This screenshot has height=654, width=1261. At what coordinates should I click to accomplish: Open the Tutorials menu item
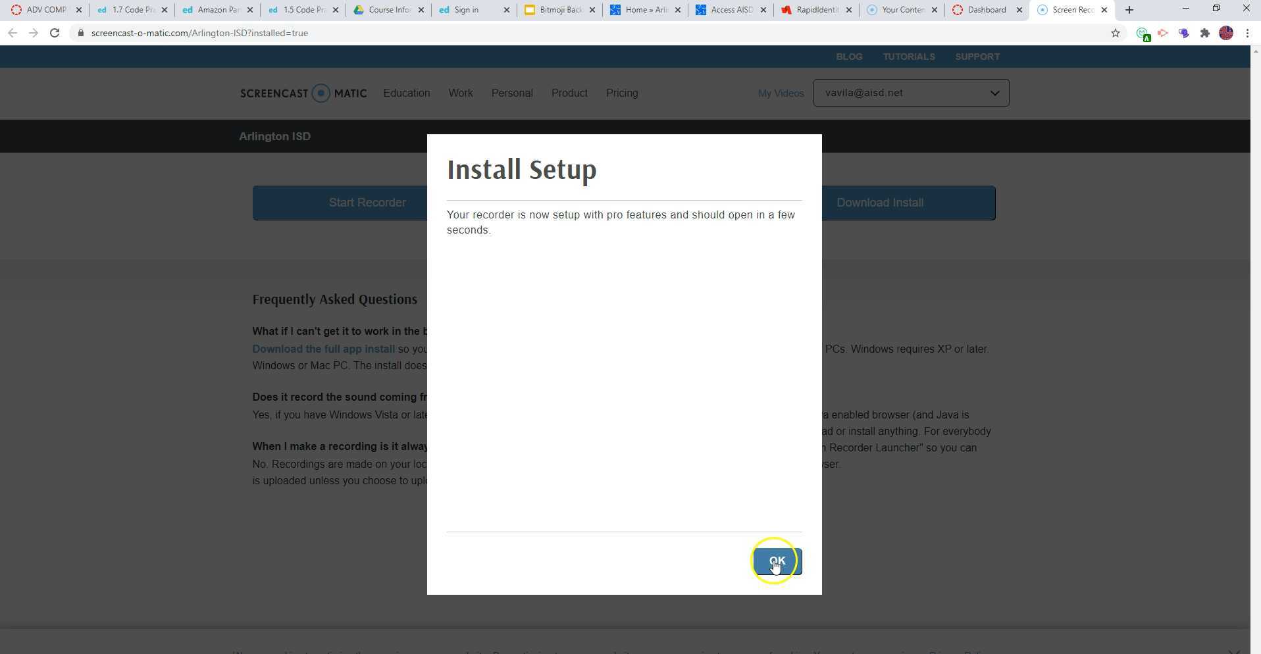coord(908,56)
